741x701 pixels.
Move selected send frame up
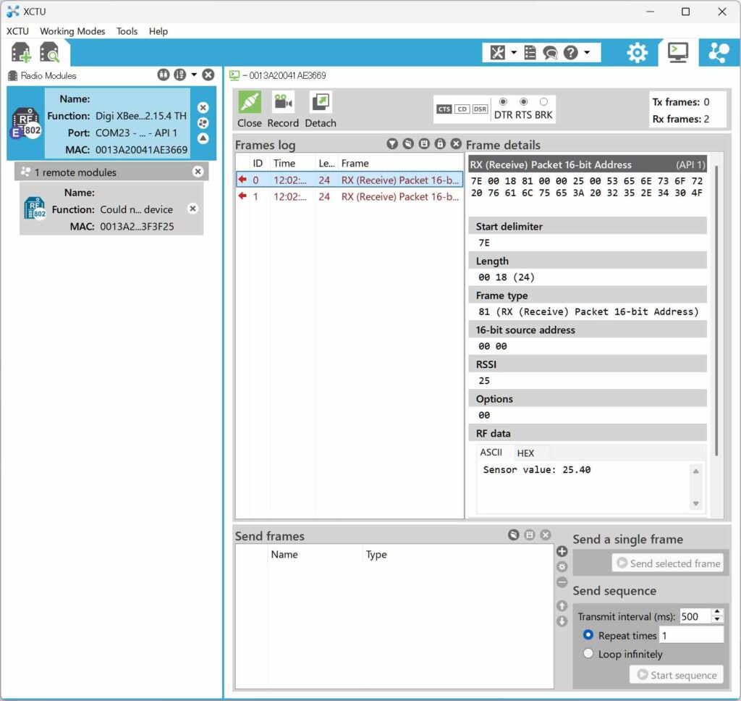coord(562,605)
